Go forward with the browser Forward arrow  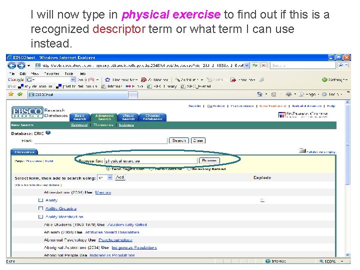point(21,65)
